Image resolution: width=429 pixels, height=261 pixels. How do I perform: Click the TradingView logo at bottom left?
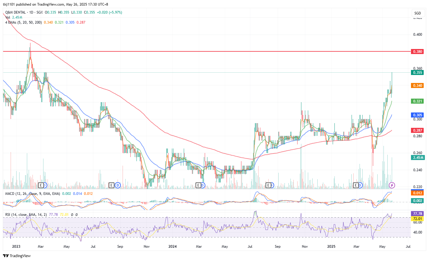click(17, 256)
